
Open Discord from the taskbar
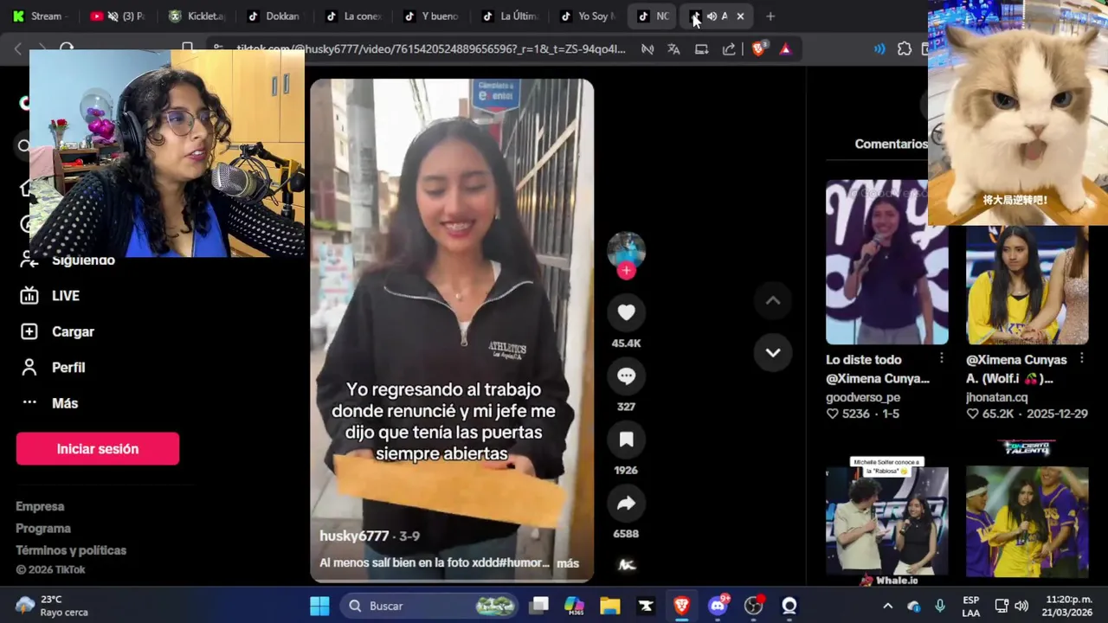click(718, 606)
